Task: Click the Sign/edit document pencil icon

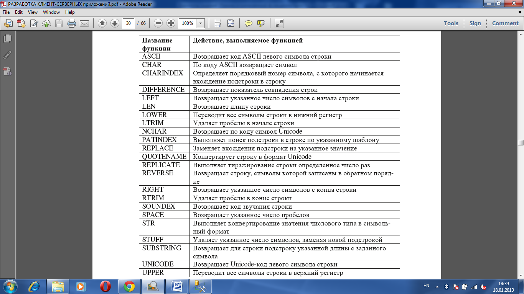Action: tap(34, 23)
